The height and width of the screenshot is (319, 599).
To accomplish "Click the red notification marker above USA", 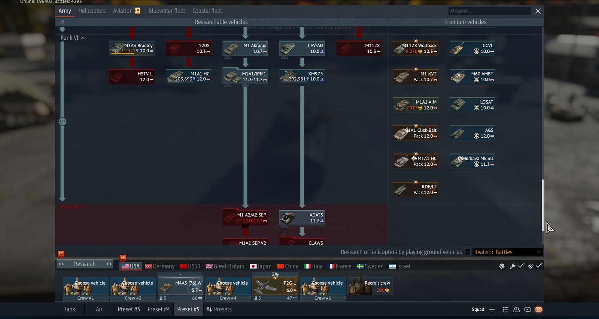I will click(122, 258).
